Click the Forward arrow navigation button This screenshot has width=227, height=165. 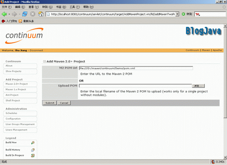(14, 14)
